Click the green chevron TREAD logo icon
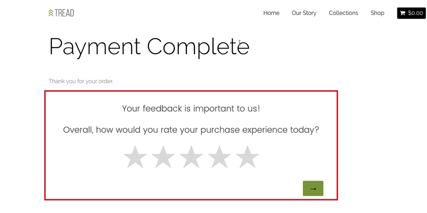The image size is (427, 213). tap(51, 13)
